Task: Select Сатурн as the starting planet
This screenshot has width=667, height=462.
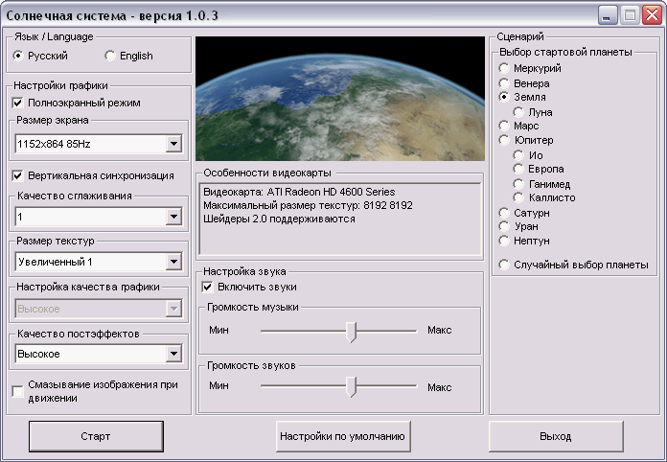Action: pyautogui.click(x=504, y=213)
